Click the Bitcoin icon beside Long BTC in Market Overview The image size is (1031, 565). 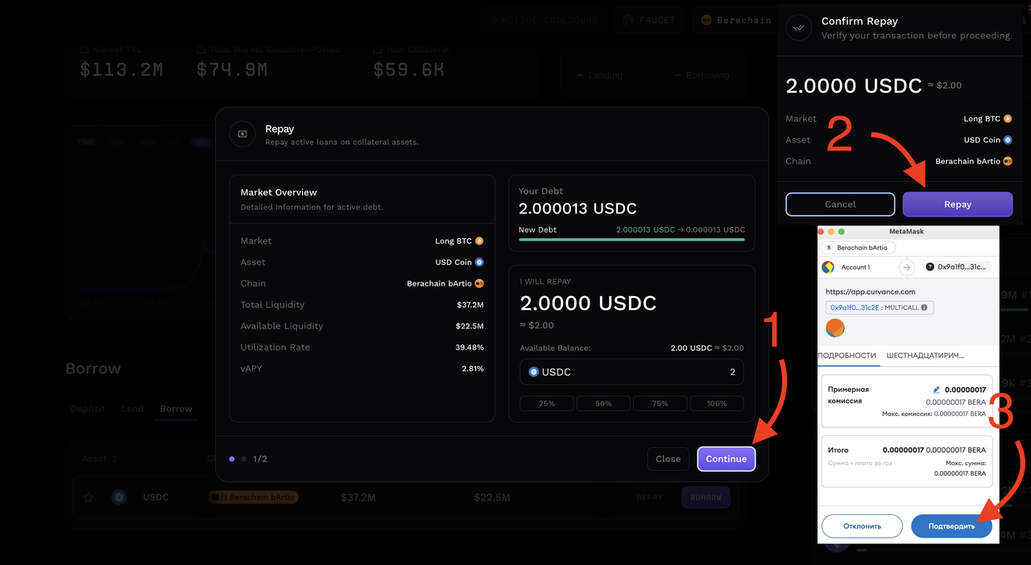479,241
